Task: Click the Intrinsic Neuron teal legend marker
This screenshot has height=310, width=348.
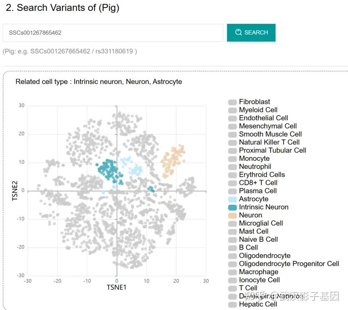Action: click(x=233, y=207)
